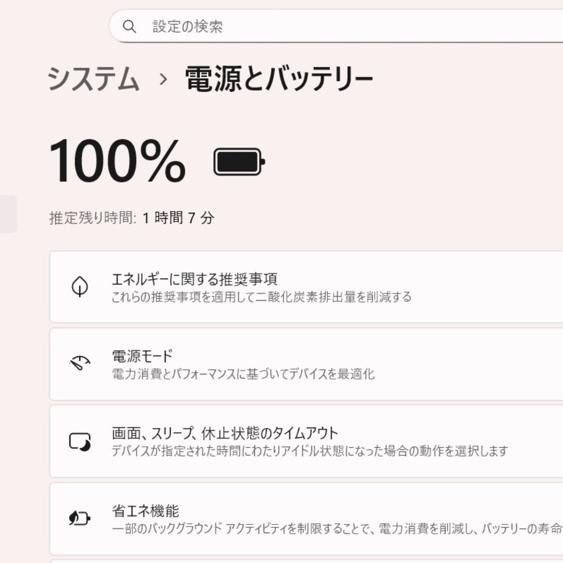Viewport: 563px width, 563px height.
Task: Select the highlighted sidebar item at left edge
Action: (8, 214)
